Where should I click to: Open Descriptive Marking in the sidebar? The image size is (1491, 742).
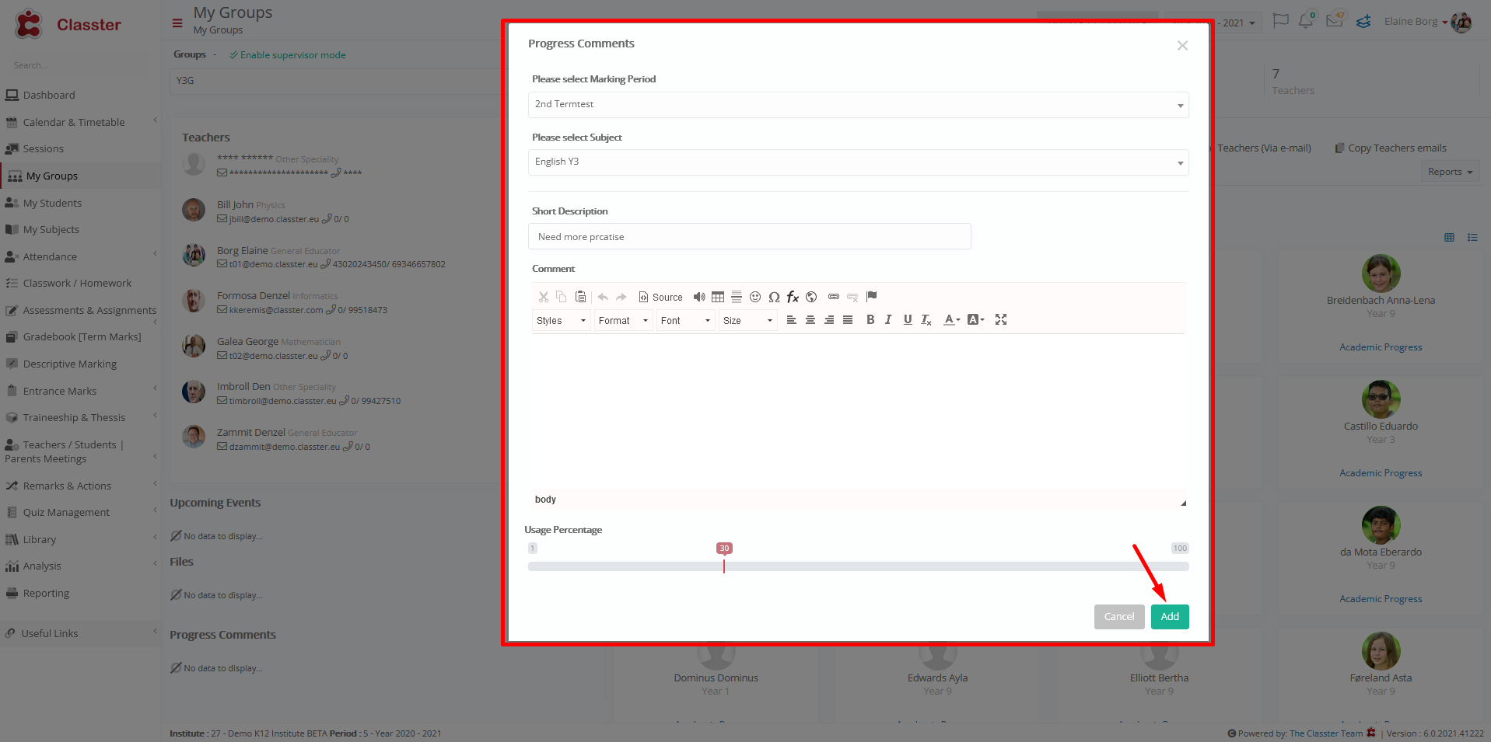70,364
